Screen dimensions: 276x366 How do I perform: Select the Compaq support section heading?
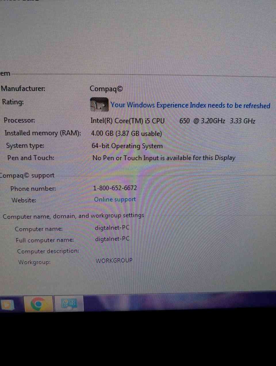tap(27, 175)
